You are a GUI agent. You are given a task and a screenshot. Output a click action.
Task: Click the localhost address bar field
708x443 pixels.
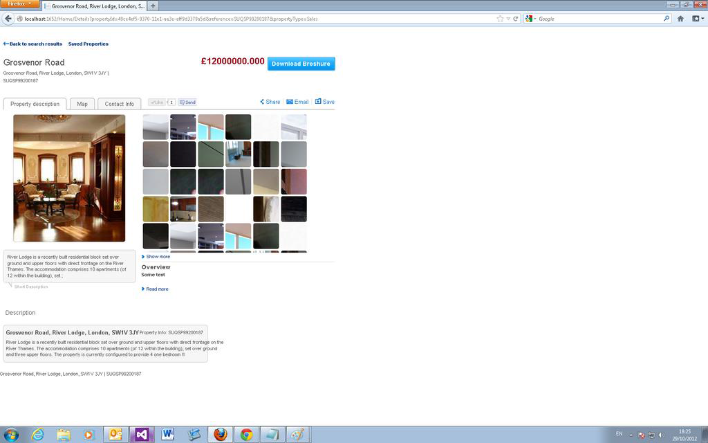tap(257, 19)
